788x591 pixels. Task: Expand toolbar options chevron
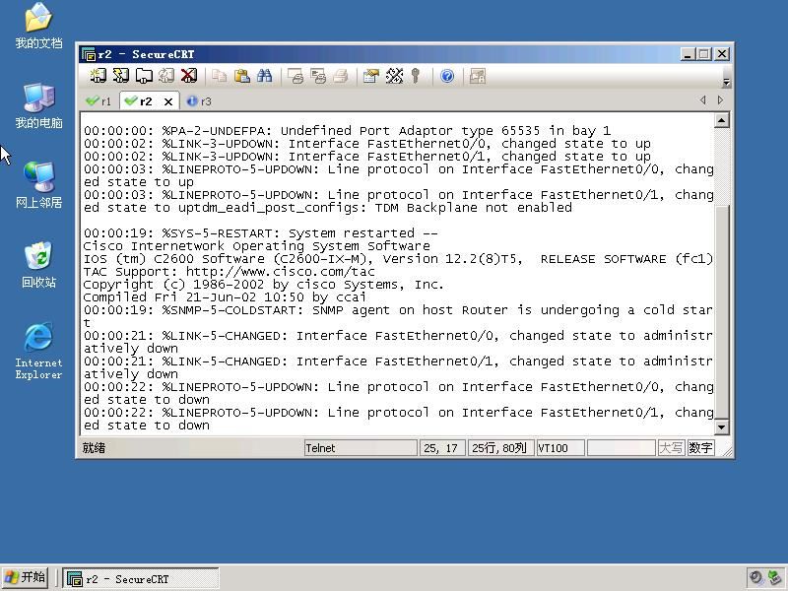726,82
